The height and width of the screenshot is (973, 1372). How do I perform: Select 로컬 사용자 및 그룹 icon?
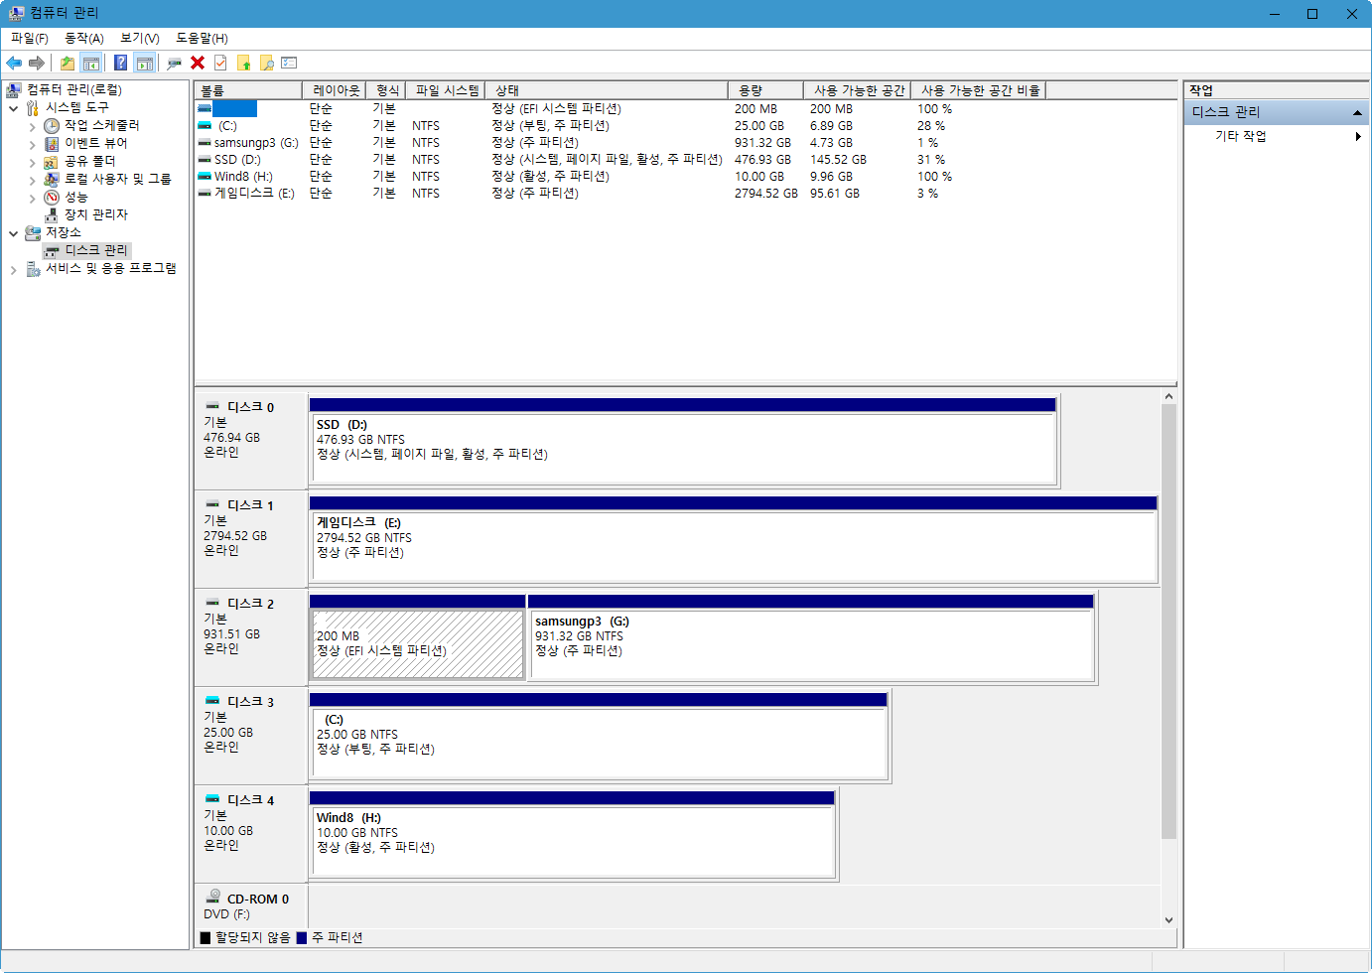(52, 180)
